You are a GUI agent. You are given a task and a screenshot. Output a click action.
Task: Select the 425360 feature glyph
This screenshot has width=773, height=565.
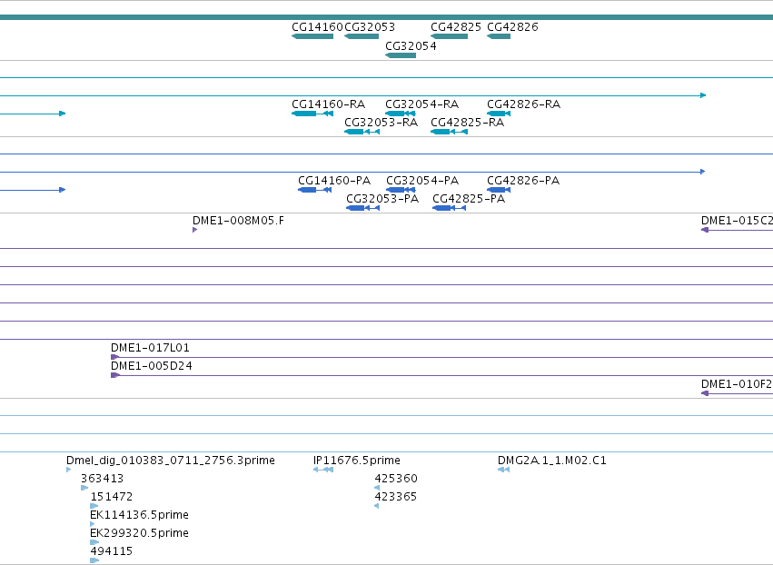[x=377, y=488]
